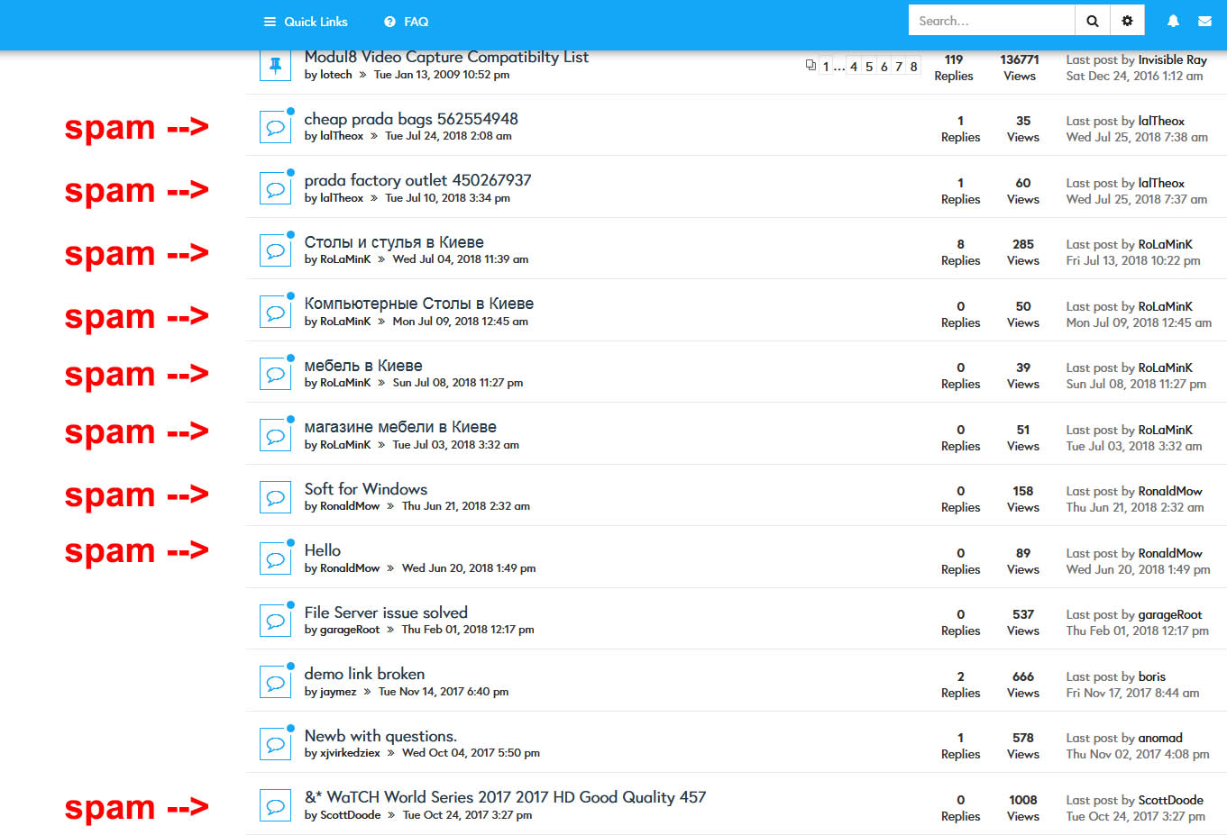Open topic Newb with questions.

(x=380, y=736)
